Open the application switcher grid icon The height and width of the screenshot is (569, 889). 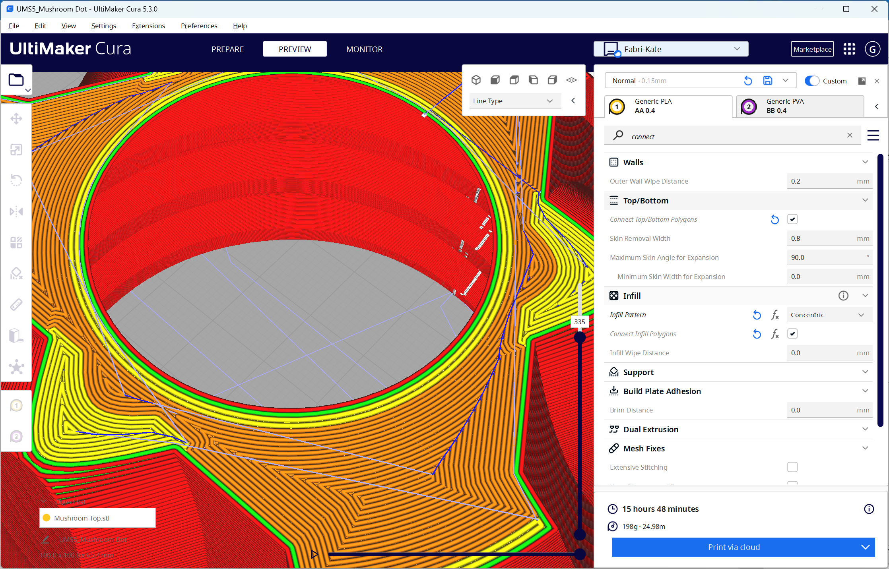coord(849,49)
